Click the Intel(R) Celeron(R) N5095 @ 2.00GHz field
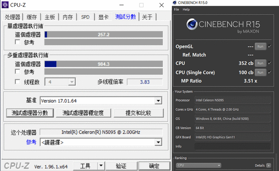The width and height of the screenshot is (279, 171). (101, 132)
